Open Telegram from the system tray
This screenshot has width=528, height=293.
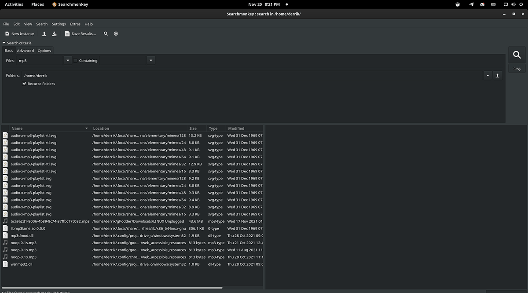470,4
